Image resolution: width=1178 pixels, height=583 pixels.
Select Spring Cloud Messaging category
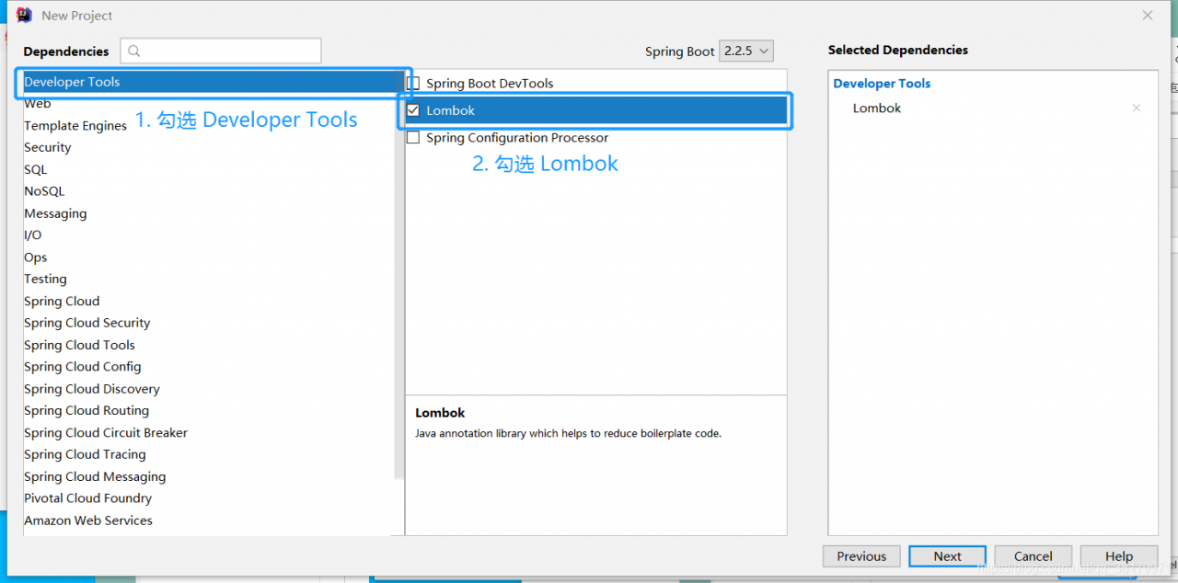95,476
